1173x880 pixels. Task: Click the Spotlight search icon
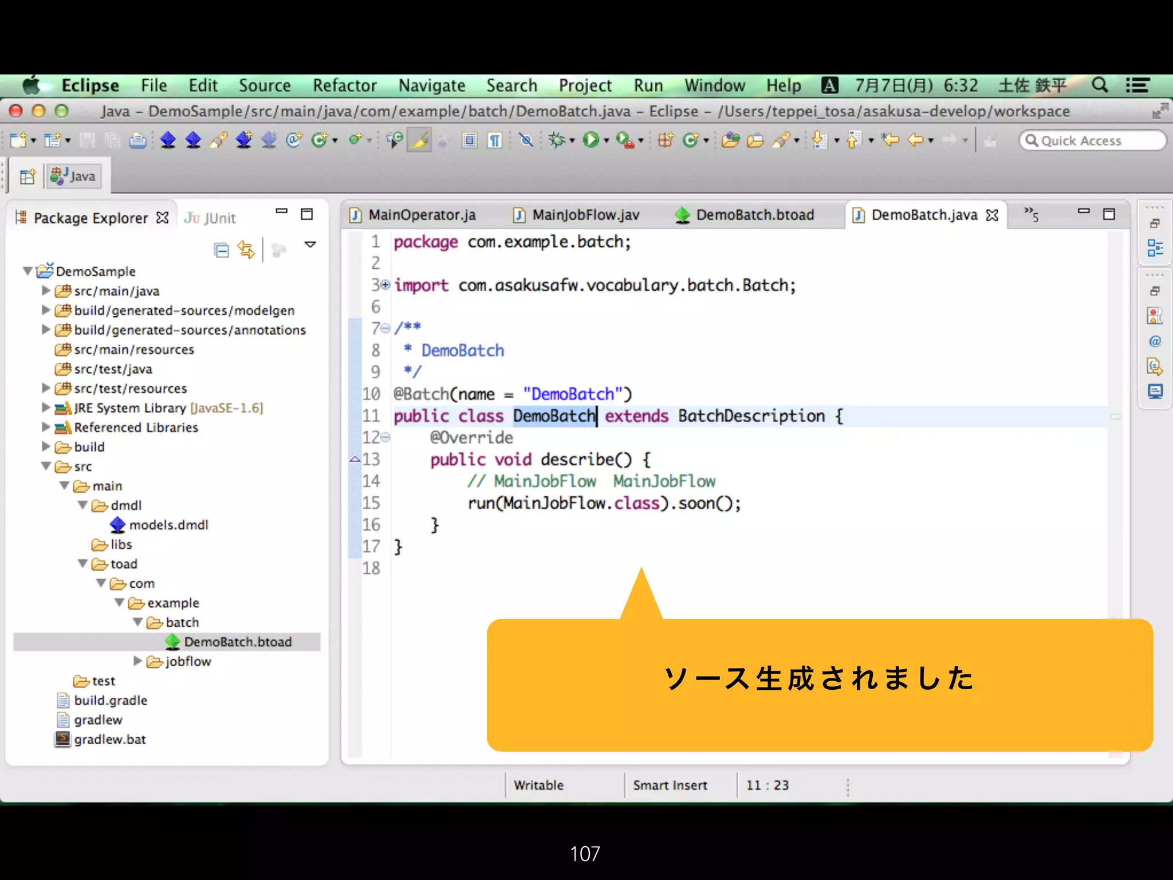(x=1100, y=85)
